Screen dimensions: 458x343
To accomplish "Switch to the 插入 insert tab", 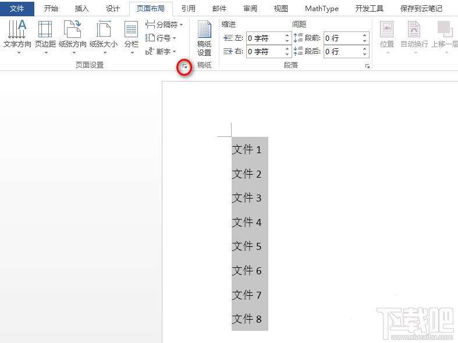I will click(82, 9).
